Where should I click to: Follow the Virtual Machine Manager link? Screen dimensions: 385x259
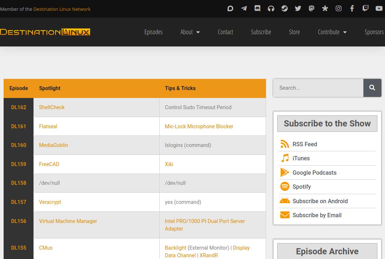[68, 221]
